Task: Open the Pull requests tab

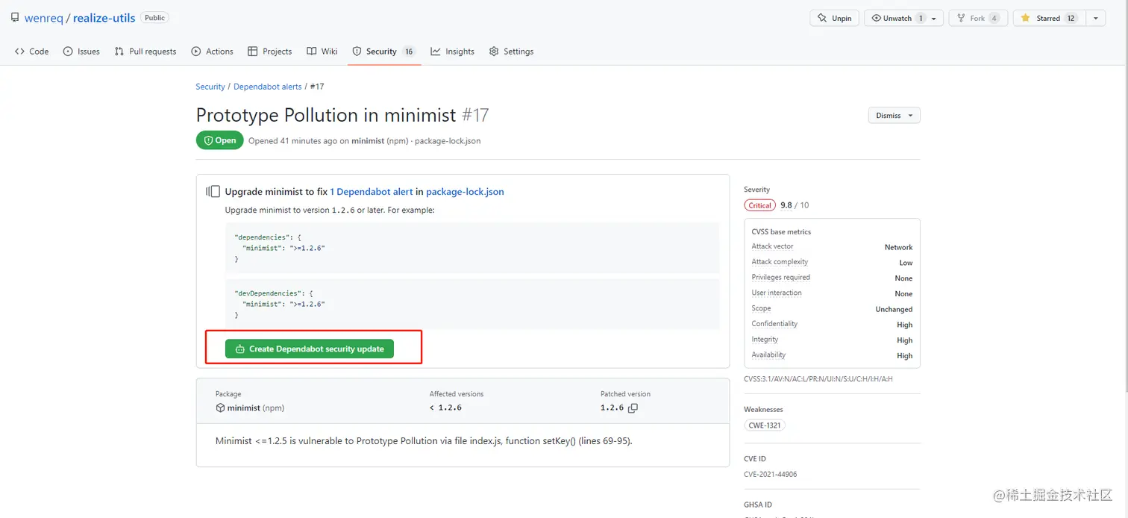Action: pos(145,52)
